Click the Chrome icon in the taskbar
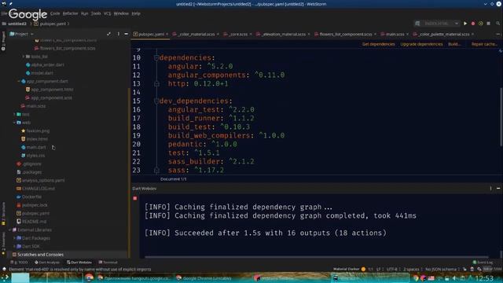503x283 pixels. [x=90, y=277]
